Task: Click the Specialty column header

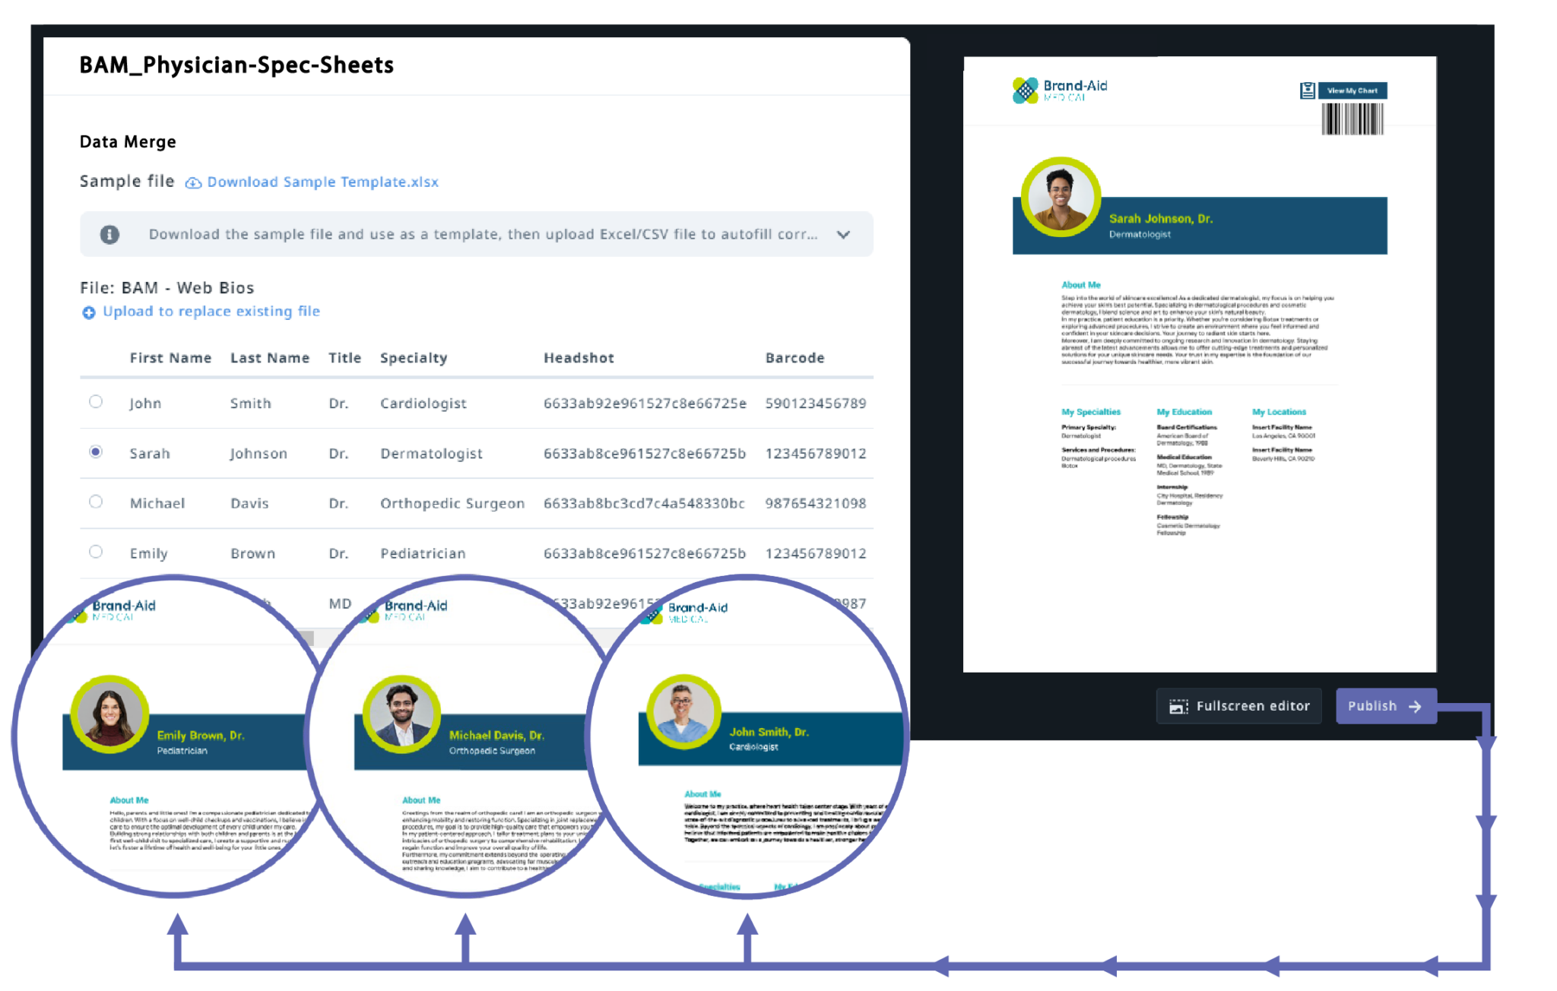Action: pos(414,358)
